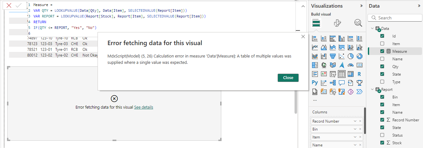Collapse the Visualizations pane
This screenshot has height=148, width=423.
[361, 6]
